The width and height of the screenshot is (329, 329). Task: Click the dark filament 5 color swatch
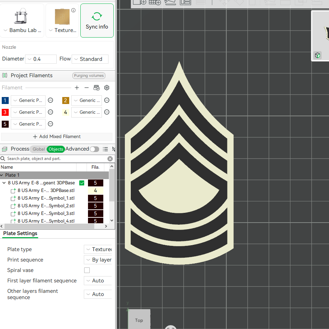click(5, 124)
